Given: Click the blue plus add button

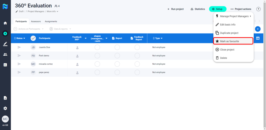Looking at the screenshot, I should pyautogui.click(x=258, y=29).
